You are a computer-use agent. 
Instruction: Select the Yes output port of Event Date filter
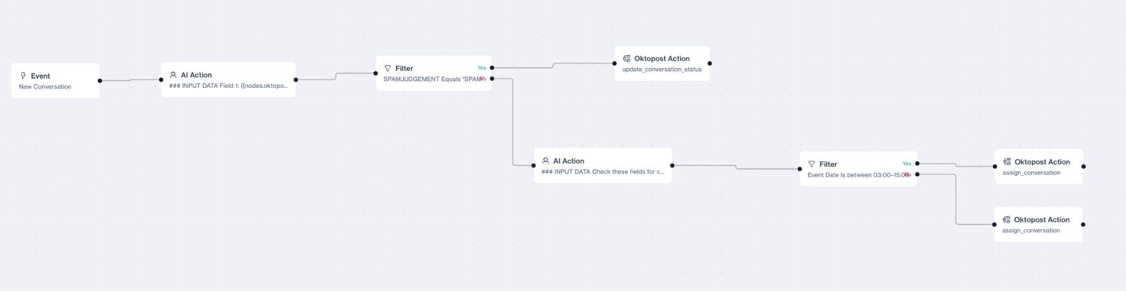point(917,164)
